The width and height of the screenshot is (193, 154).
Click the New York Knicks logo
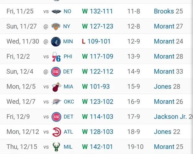(56, 26)
